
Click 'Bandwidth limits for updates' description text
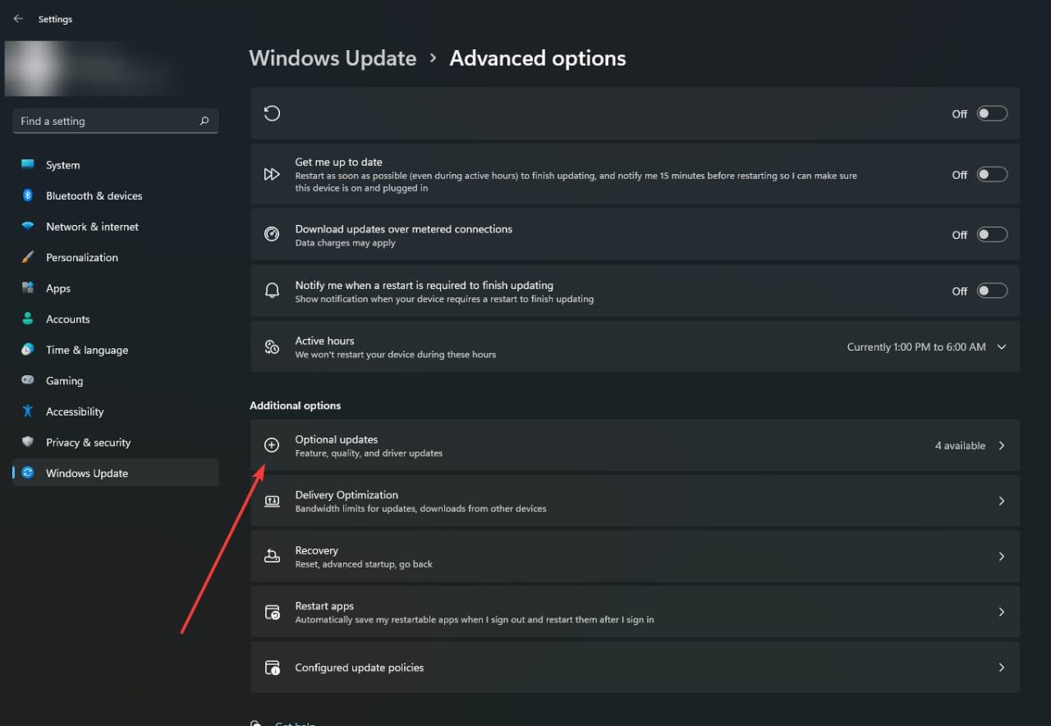click(x=420, y=508)
